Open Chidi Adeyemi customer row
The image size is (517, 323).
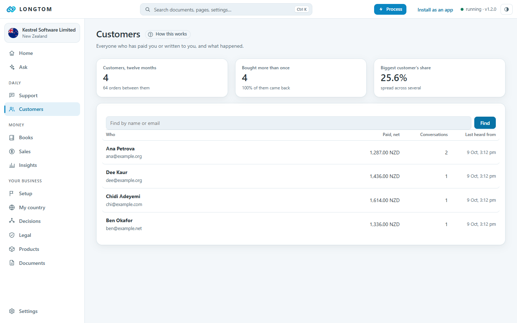point(301,200)
